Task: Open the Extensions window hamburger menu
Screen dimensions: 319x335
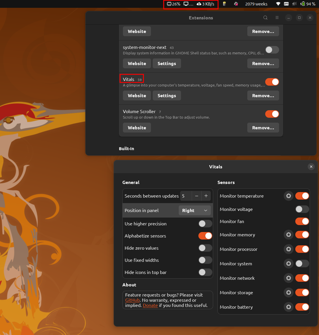Action: click(277, 18)
